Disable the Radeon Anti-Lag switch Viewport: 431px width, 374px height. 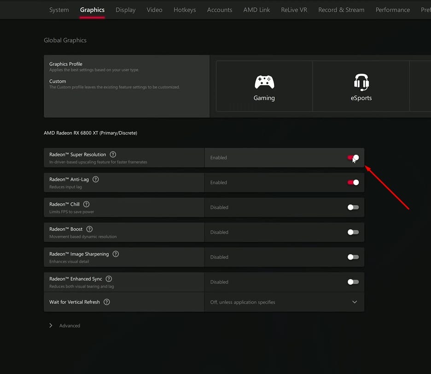coord(353,182)
